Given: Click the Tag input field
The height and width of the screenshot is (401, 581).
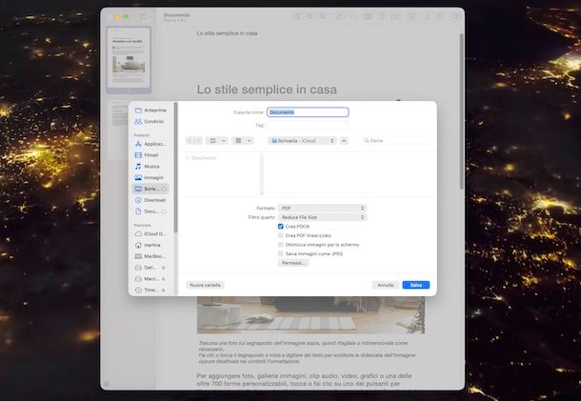Looking at the screenshot, I should click(x=308, y=126).
